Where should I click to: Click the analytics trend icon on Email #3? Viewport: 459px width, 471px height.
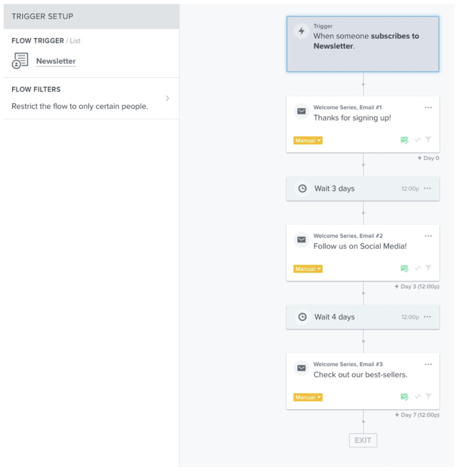click(x=418, y=396)
